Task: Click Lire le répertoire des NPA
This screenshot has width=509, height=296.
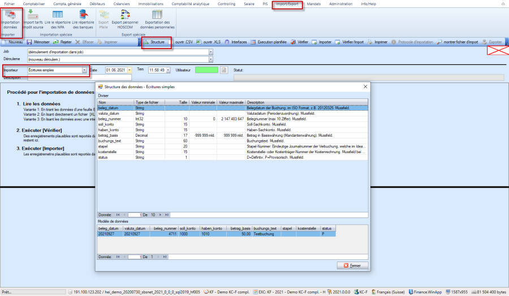Action: [58, 19]
